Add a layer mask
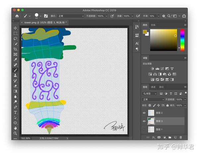The width and height of the screenshot is (199, 155). pos(159,137)
